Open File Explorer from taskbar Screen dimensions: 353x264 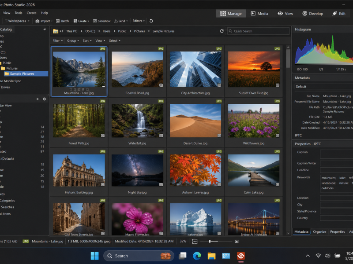(211, 256)
